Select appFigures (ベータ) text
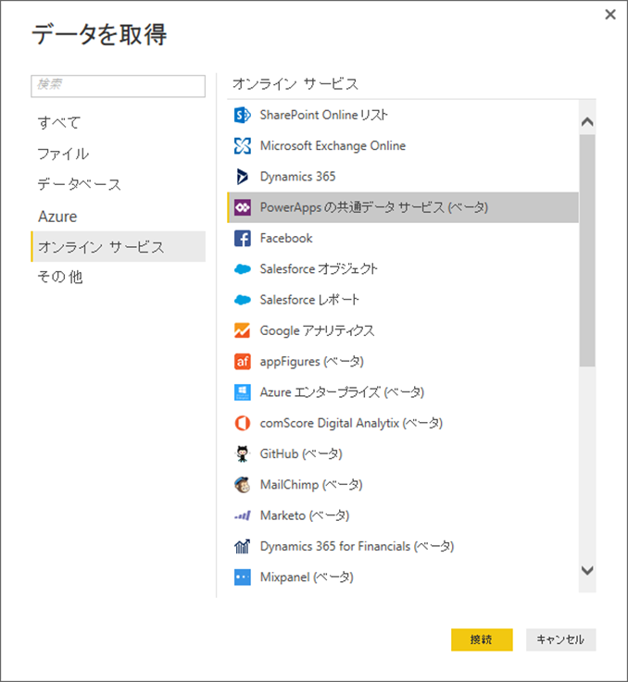628x682 pixels. pos(312,362)
